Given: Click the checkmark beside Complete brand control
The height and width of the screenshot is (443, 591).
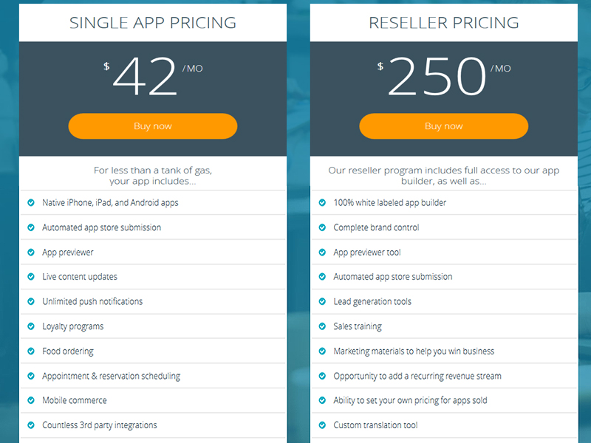Looking at the screenshot, I should pyautogui.click(x=321, y=227).
